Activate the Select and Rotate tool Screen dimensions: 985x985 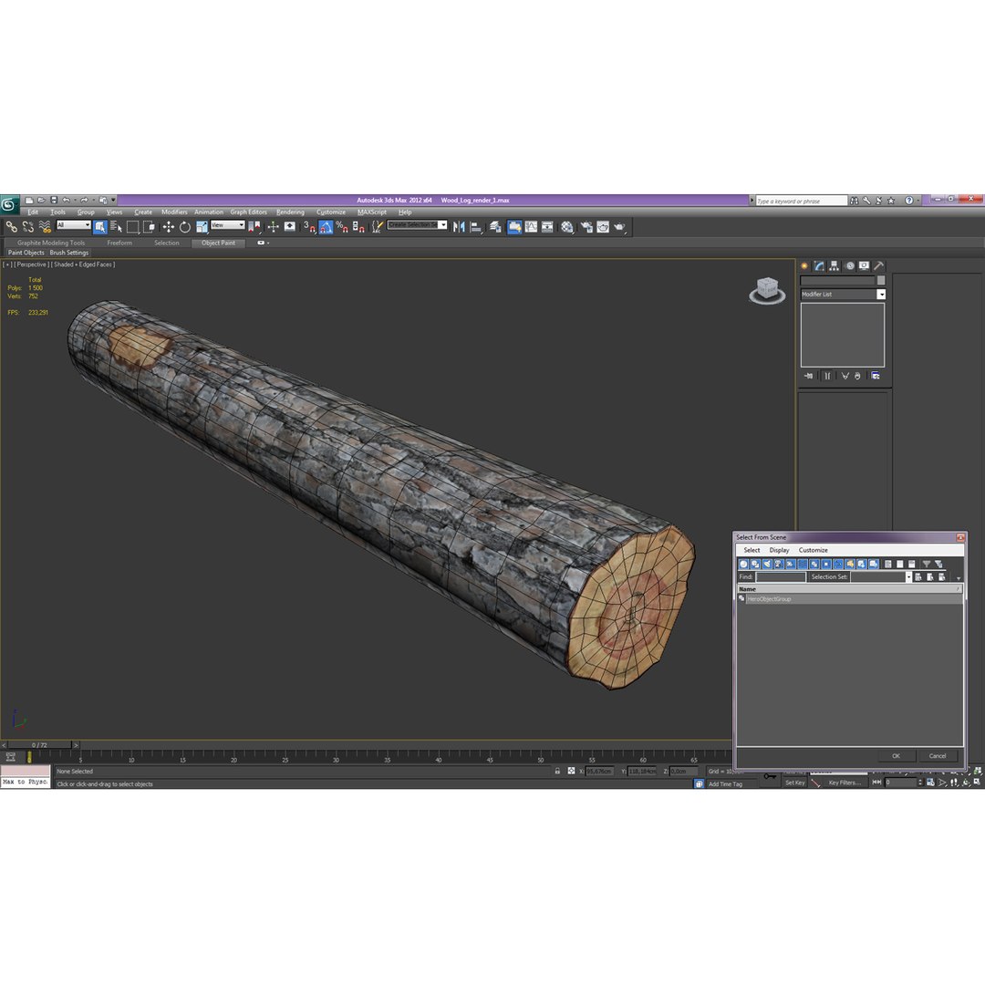point(184,227)
